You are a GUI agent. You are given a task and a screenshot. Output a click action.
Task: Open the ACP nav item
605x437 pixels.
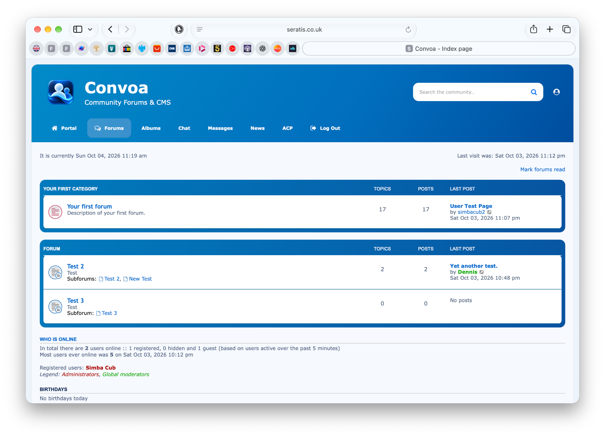287,128
